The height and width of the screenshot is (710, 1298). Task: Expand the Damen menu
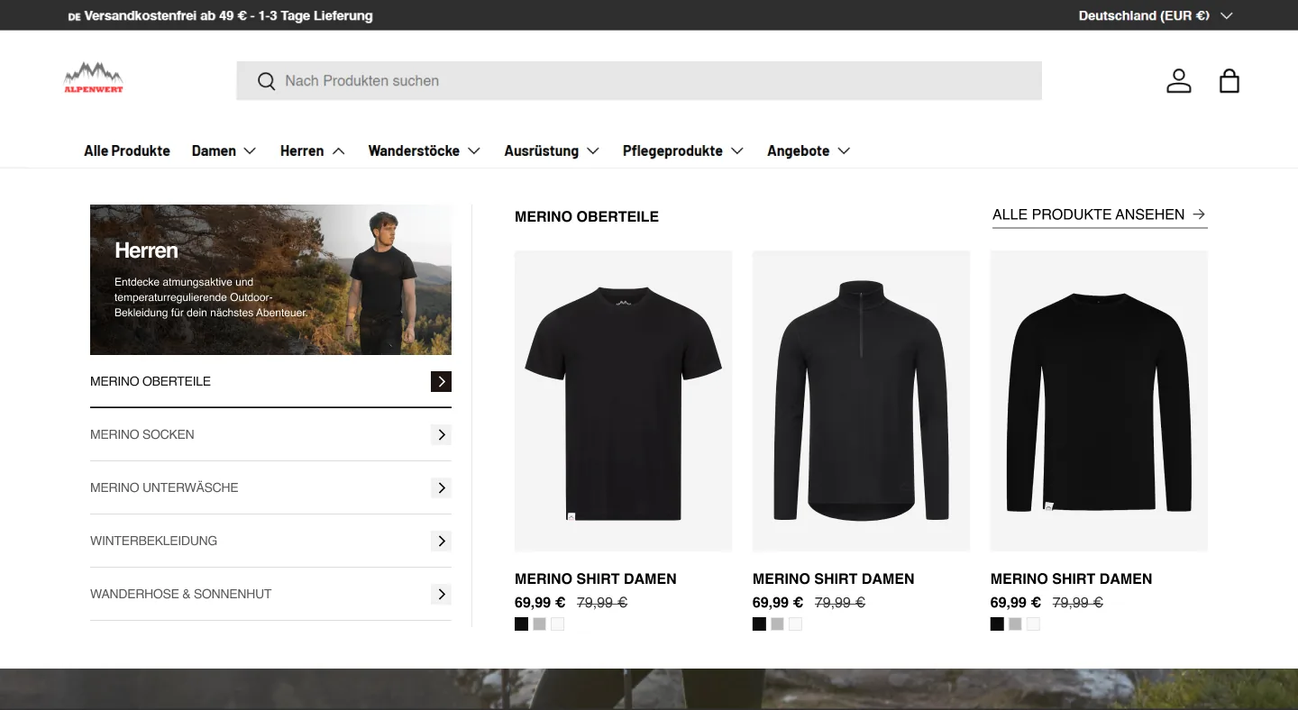[224, 150]
